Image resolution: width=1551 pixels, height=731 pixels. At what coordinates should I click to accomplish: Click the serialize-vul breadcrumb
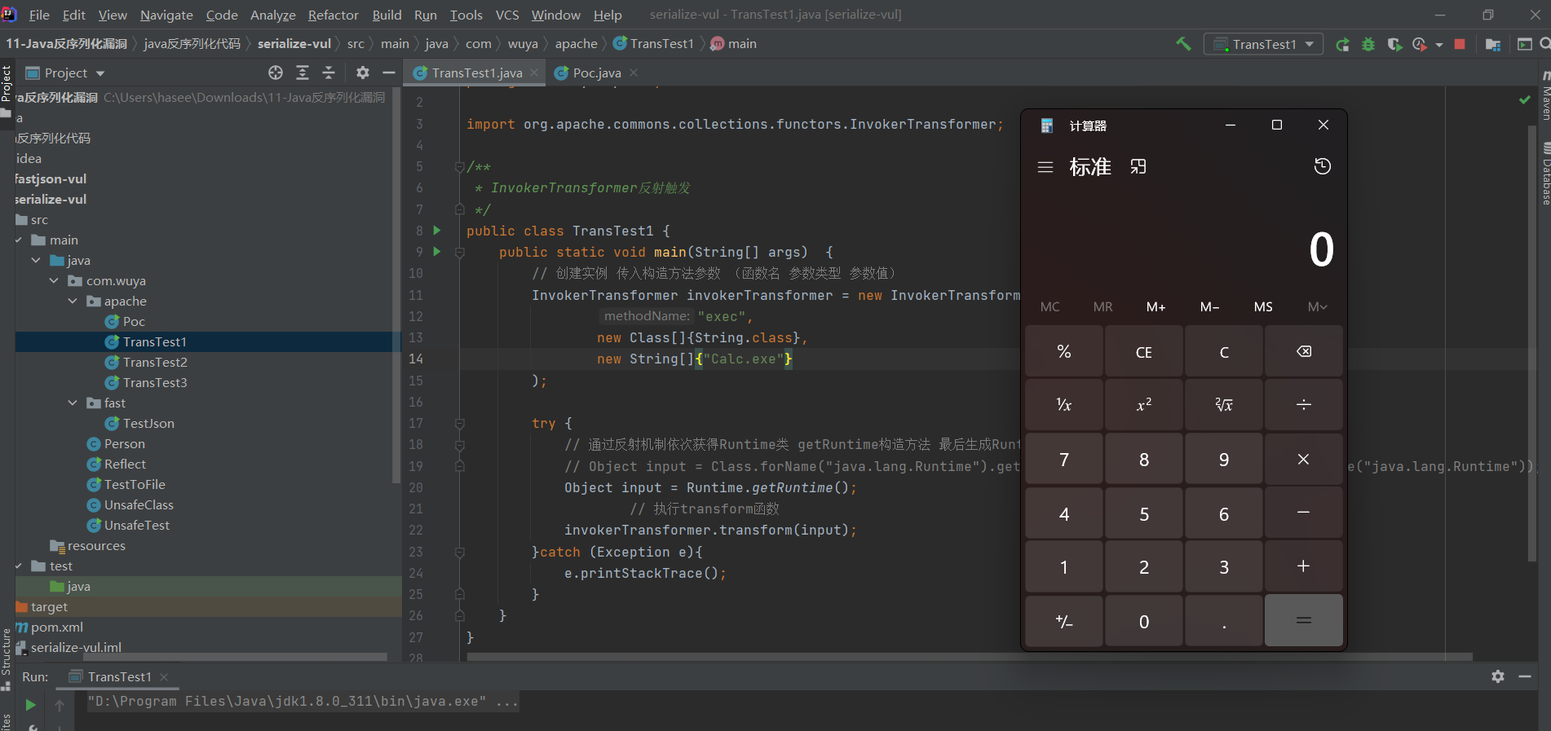294,44
